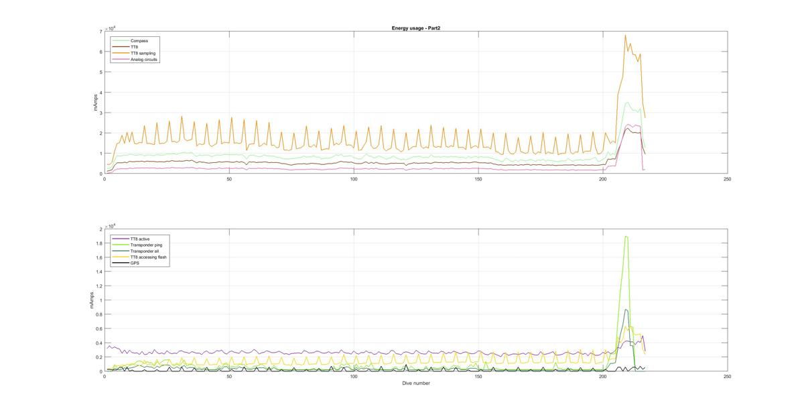Click the ×10⁴ exponent above top plot
This screenshot has width=804, height=417.
point(111,27)
